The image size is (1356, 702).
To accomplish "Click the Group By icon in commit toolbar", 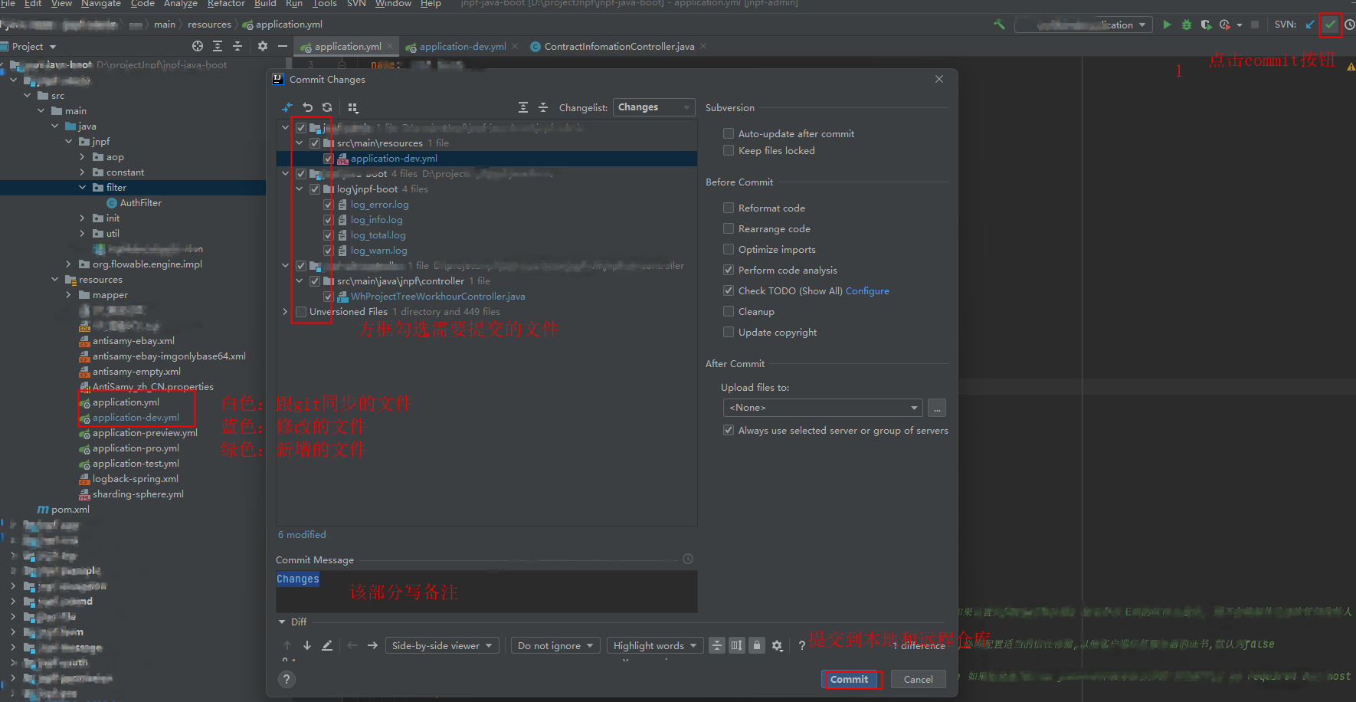I will point(352,108).
